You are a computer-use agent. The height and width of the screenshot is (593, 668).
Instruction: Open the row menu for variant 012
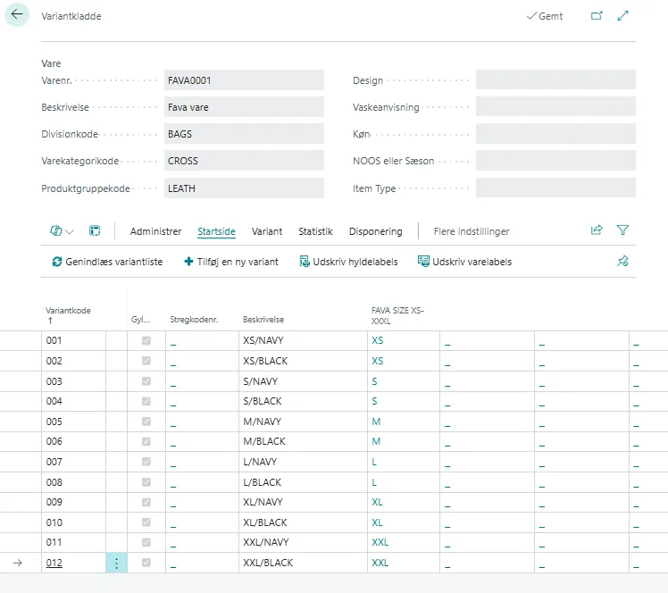click(116, 564)
